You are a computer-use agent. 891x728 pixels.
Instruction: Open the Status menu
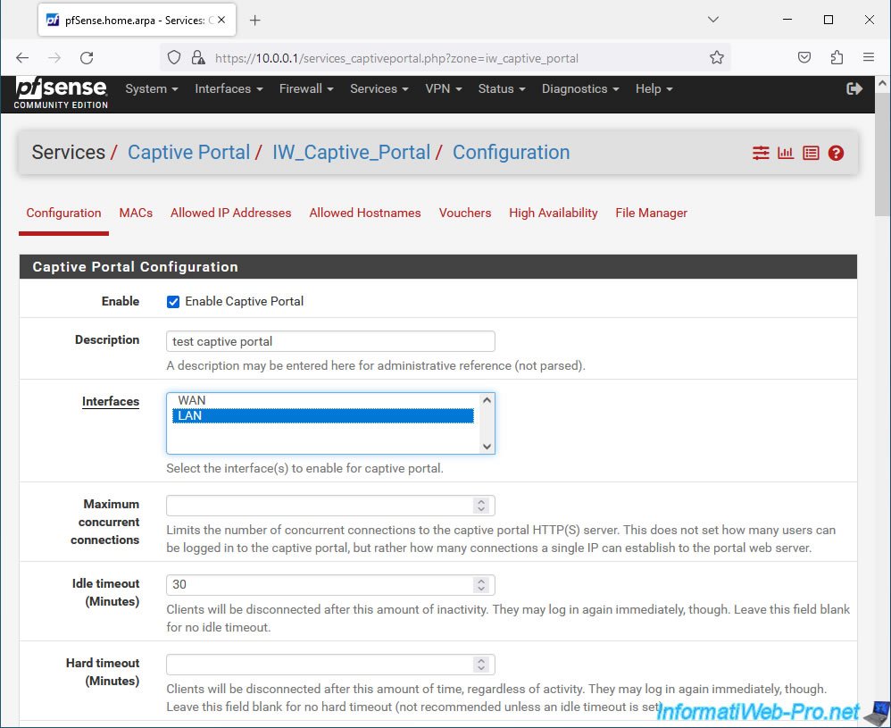click(x=501, y=88)
